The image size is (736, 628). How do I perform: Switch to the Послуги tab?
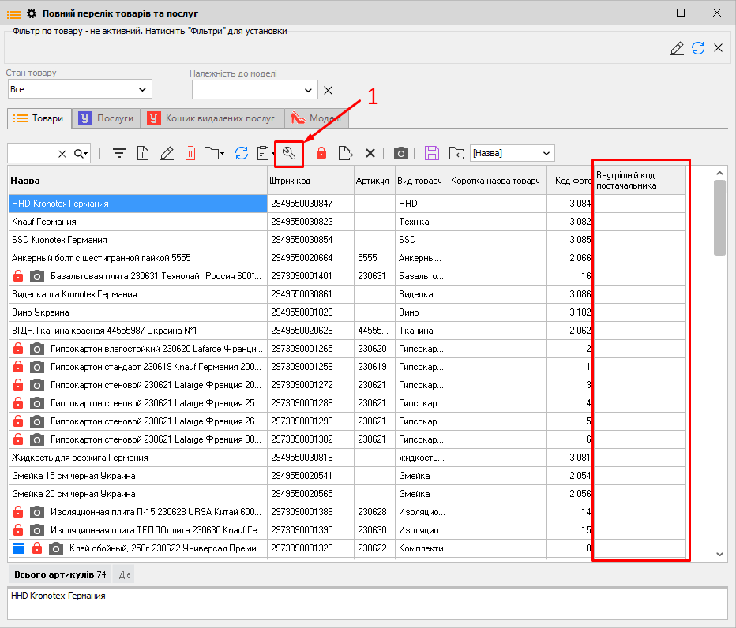(x=107, y=118)
